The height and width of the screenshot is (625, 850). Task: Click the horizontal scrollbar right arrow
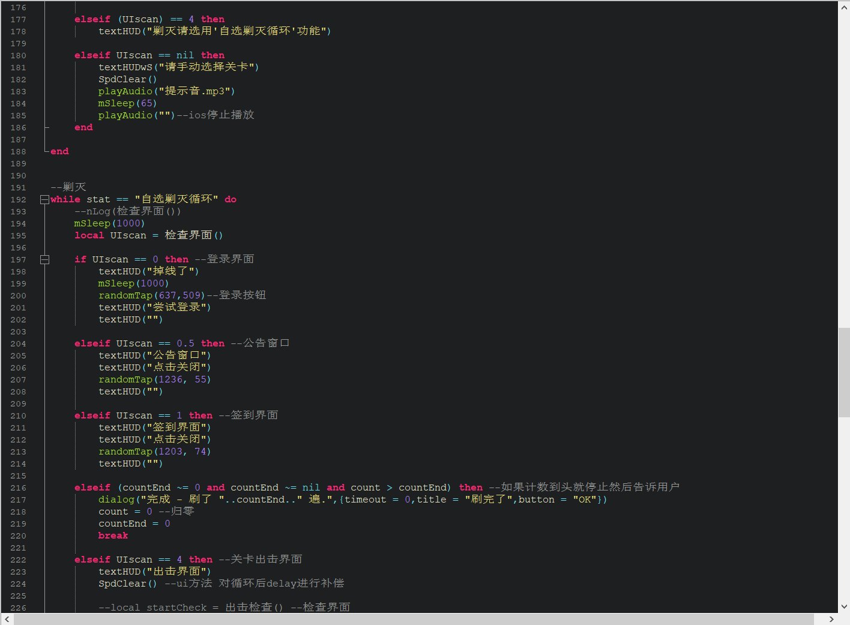(831, 619)
